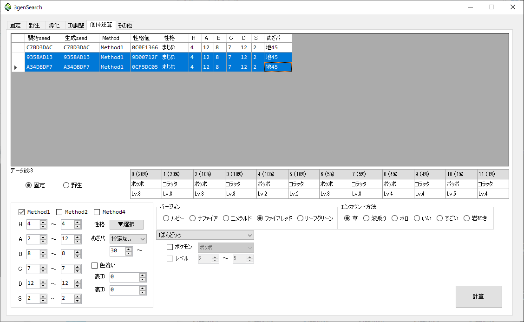This screenshot has width=524, height=322.
Task: Select the 草 encounter method
Action: tap(351, 218)
